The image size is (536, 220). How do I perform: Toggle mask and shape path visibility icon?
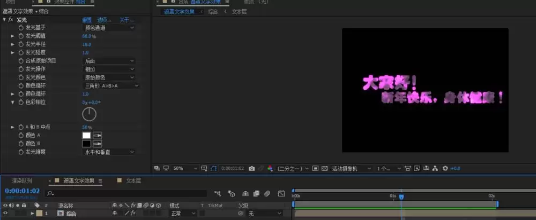214,168
